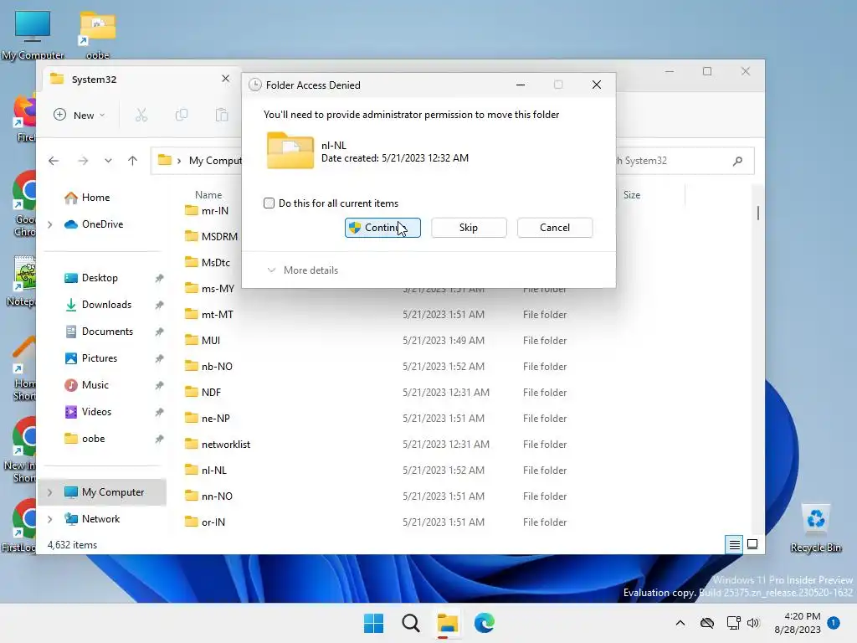The image size is (857, 643).
Task: Expand the OneDrive tree node
Action: pyautogui.click(x=49, y=224)
